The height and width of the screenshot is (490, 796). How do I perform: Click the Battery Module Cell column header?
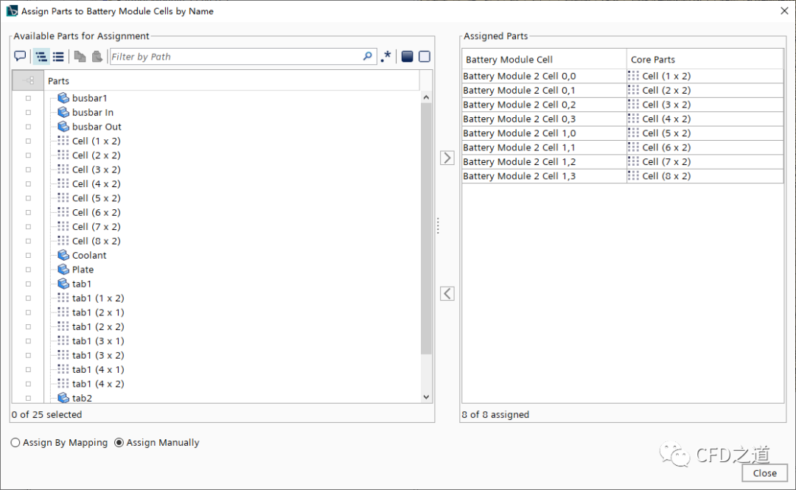click(544, 60)
